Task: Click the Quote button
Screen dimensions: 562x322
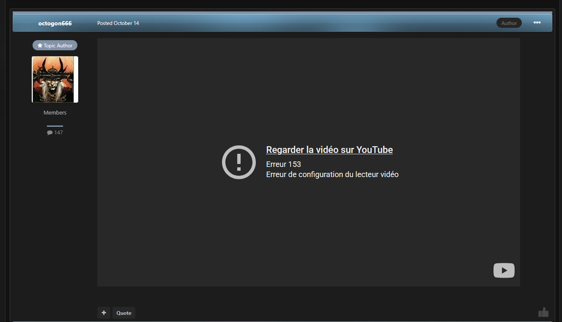Action: pos(124,313)
